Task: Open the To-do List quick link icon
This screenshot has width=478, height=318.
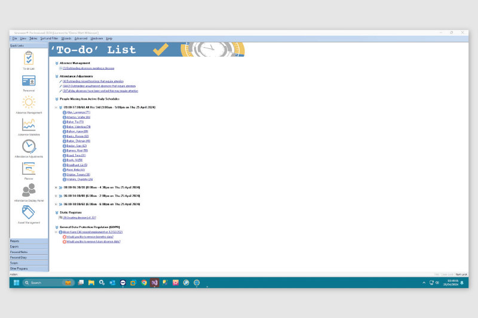Action: click(29, 59)
